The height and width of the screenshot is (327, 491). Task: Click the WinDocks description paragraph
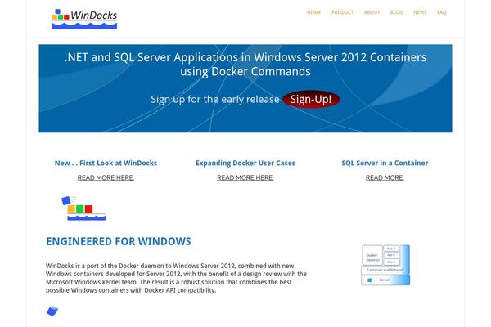tap(176, 278)
